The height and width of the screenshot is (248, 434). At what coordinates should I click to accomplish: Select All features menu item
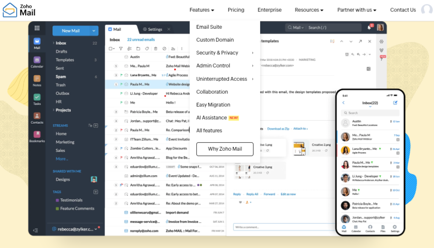pyautogui.click(x=209, y=130)
